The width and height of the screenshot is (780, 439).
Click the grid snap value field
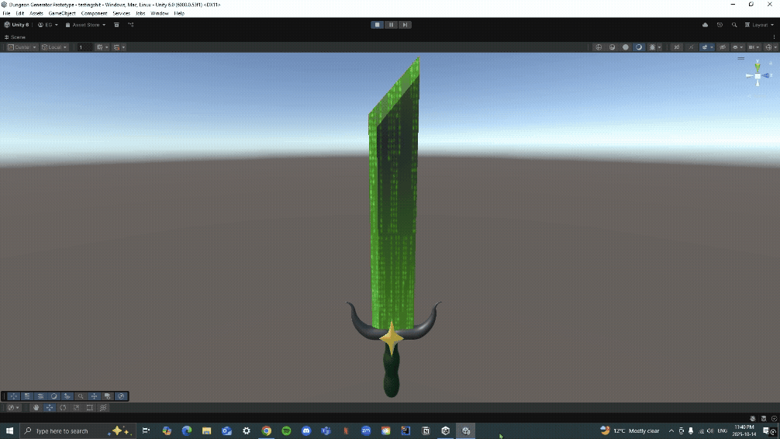[x=84, y=47]
